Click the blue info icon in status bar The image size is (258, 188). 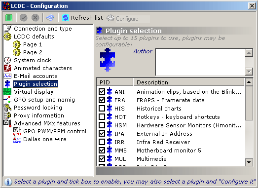point(8,182)
